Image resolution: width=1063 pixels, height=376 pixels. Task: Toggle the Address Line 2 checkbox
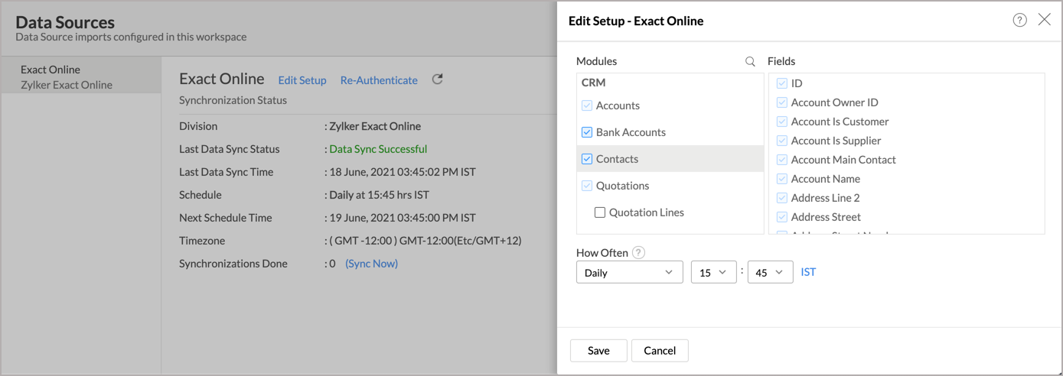(x=782, y=198)
